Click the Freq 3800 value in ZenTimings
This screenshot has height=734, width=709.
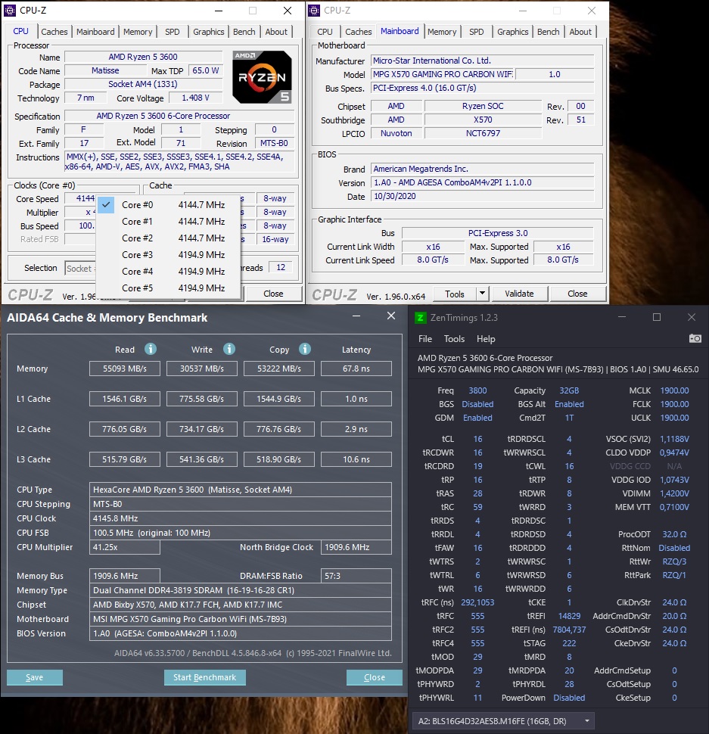[477, 391]
